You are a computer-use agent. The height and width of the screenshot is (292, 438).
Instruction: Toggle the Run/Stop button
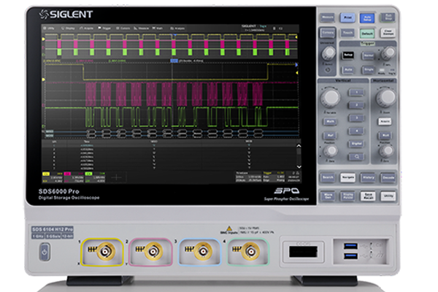point(389,15)
